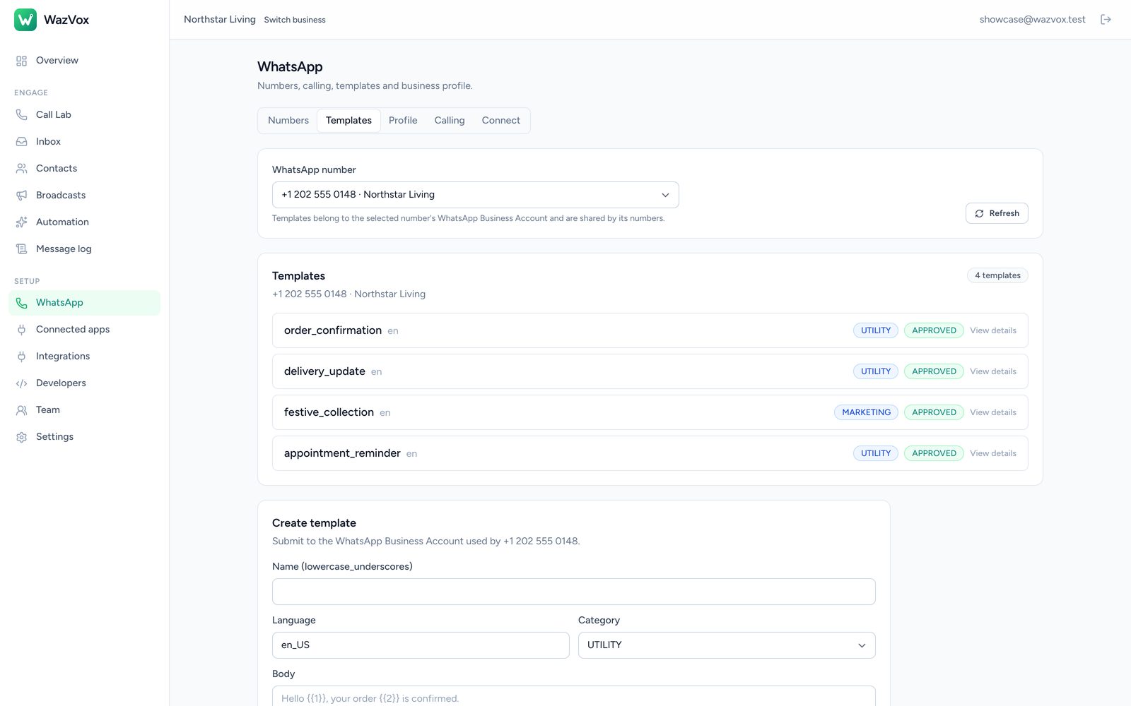Open the Category UTILITY dropdown
This screenshot has height=706, width=1131.
(727, 645)
